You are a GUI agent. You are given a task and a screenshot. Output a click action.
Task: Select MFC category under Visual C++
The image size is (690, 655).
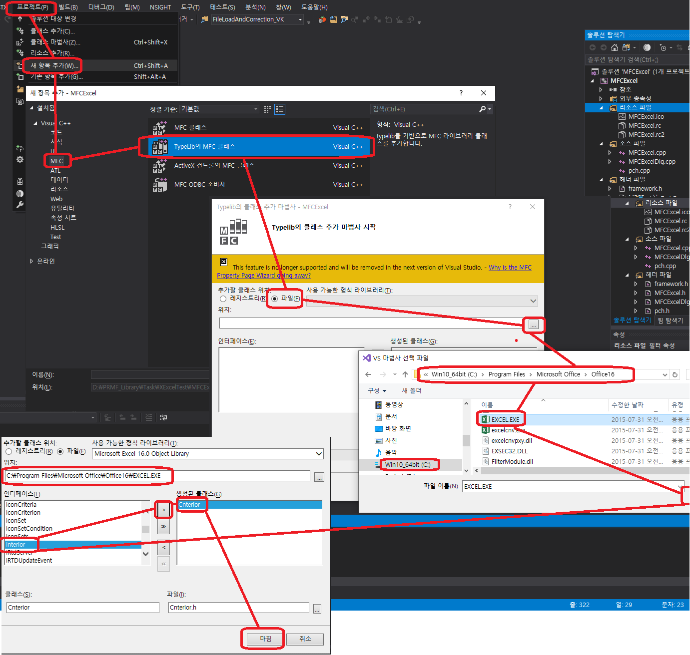[57, 161]
